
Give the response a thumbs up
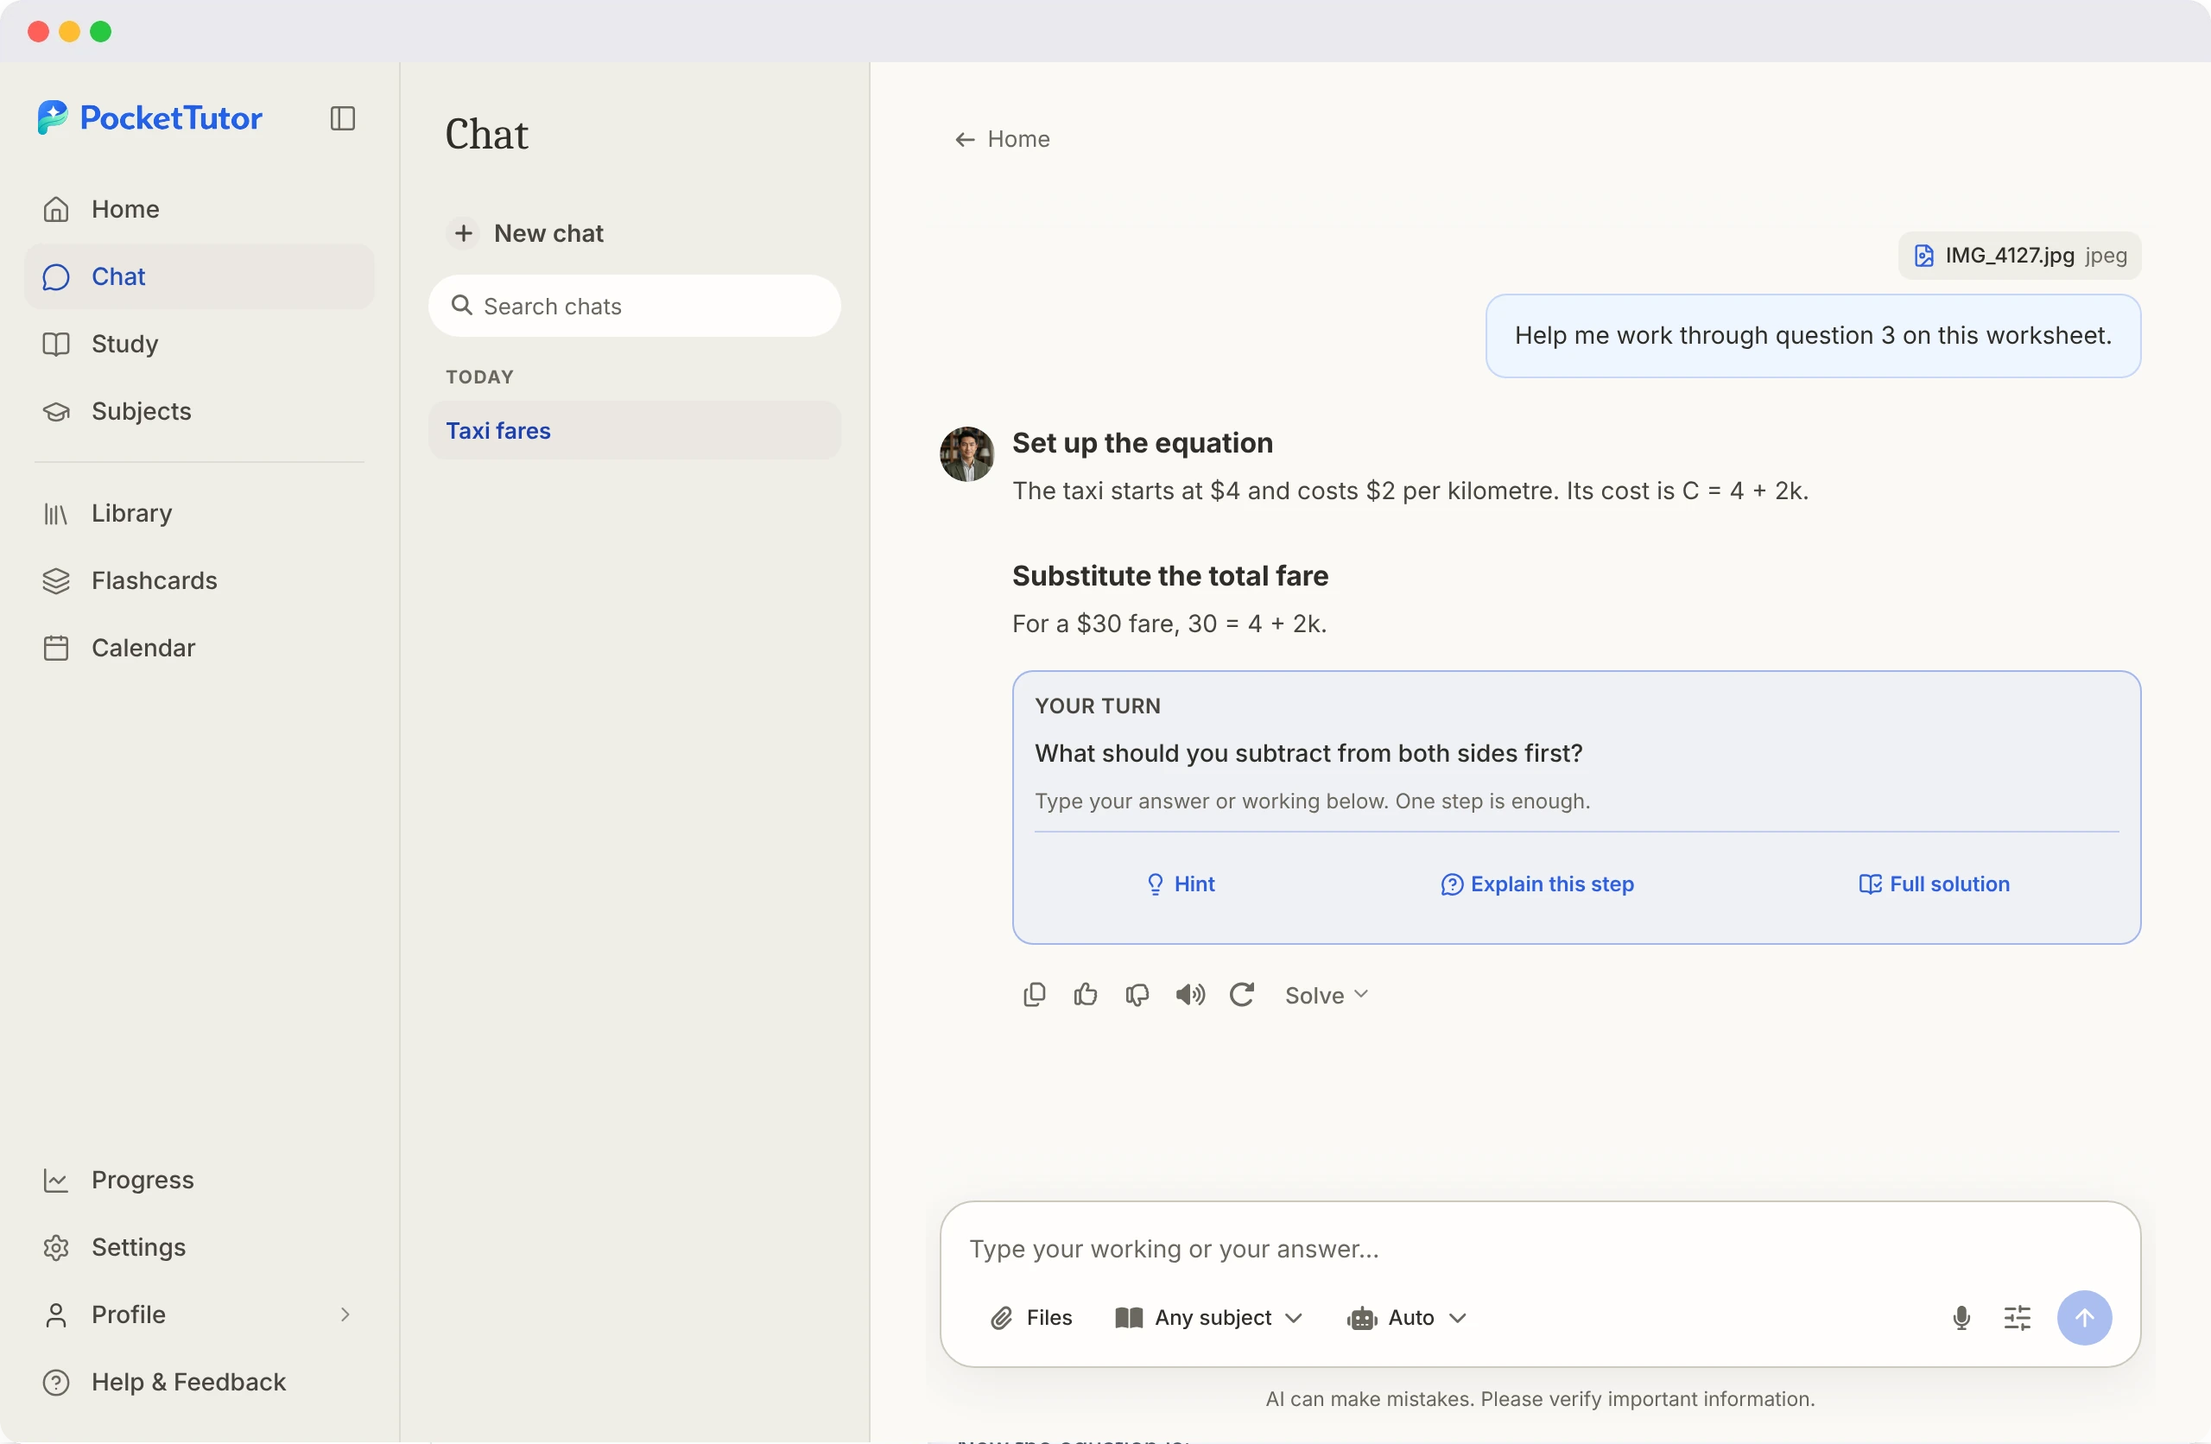click(x=1085, y=994)
